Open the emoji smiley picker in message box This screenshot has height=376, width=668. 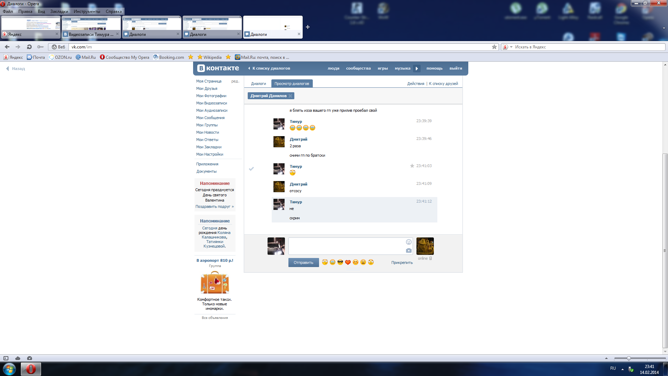(408, 242)
